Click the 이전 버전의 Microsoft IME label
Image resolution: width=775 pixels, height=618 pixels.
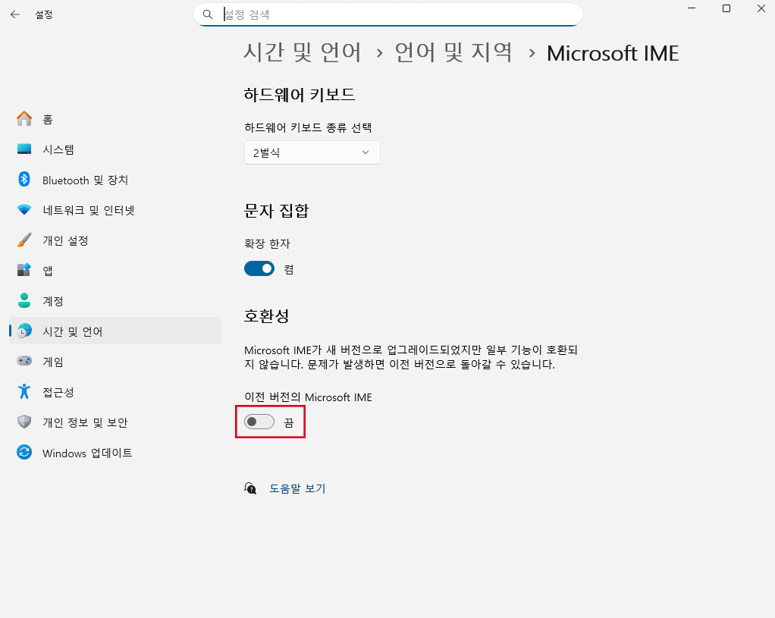pyautogui.click(x=308, y=397)
